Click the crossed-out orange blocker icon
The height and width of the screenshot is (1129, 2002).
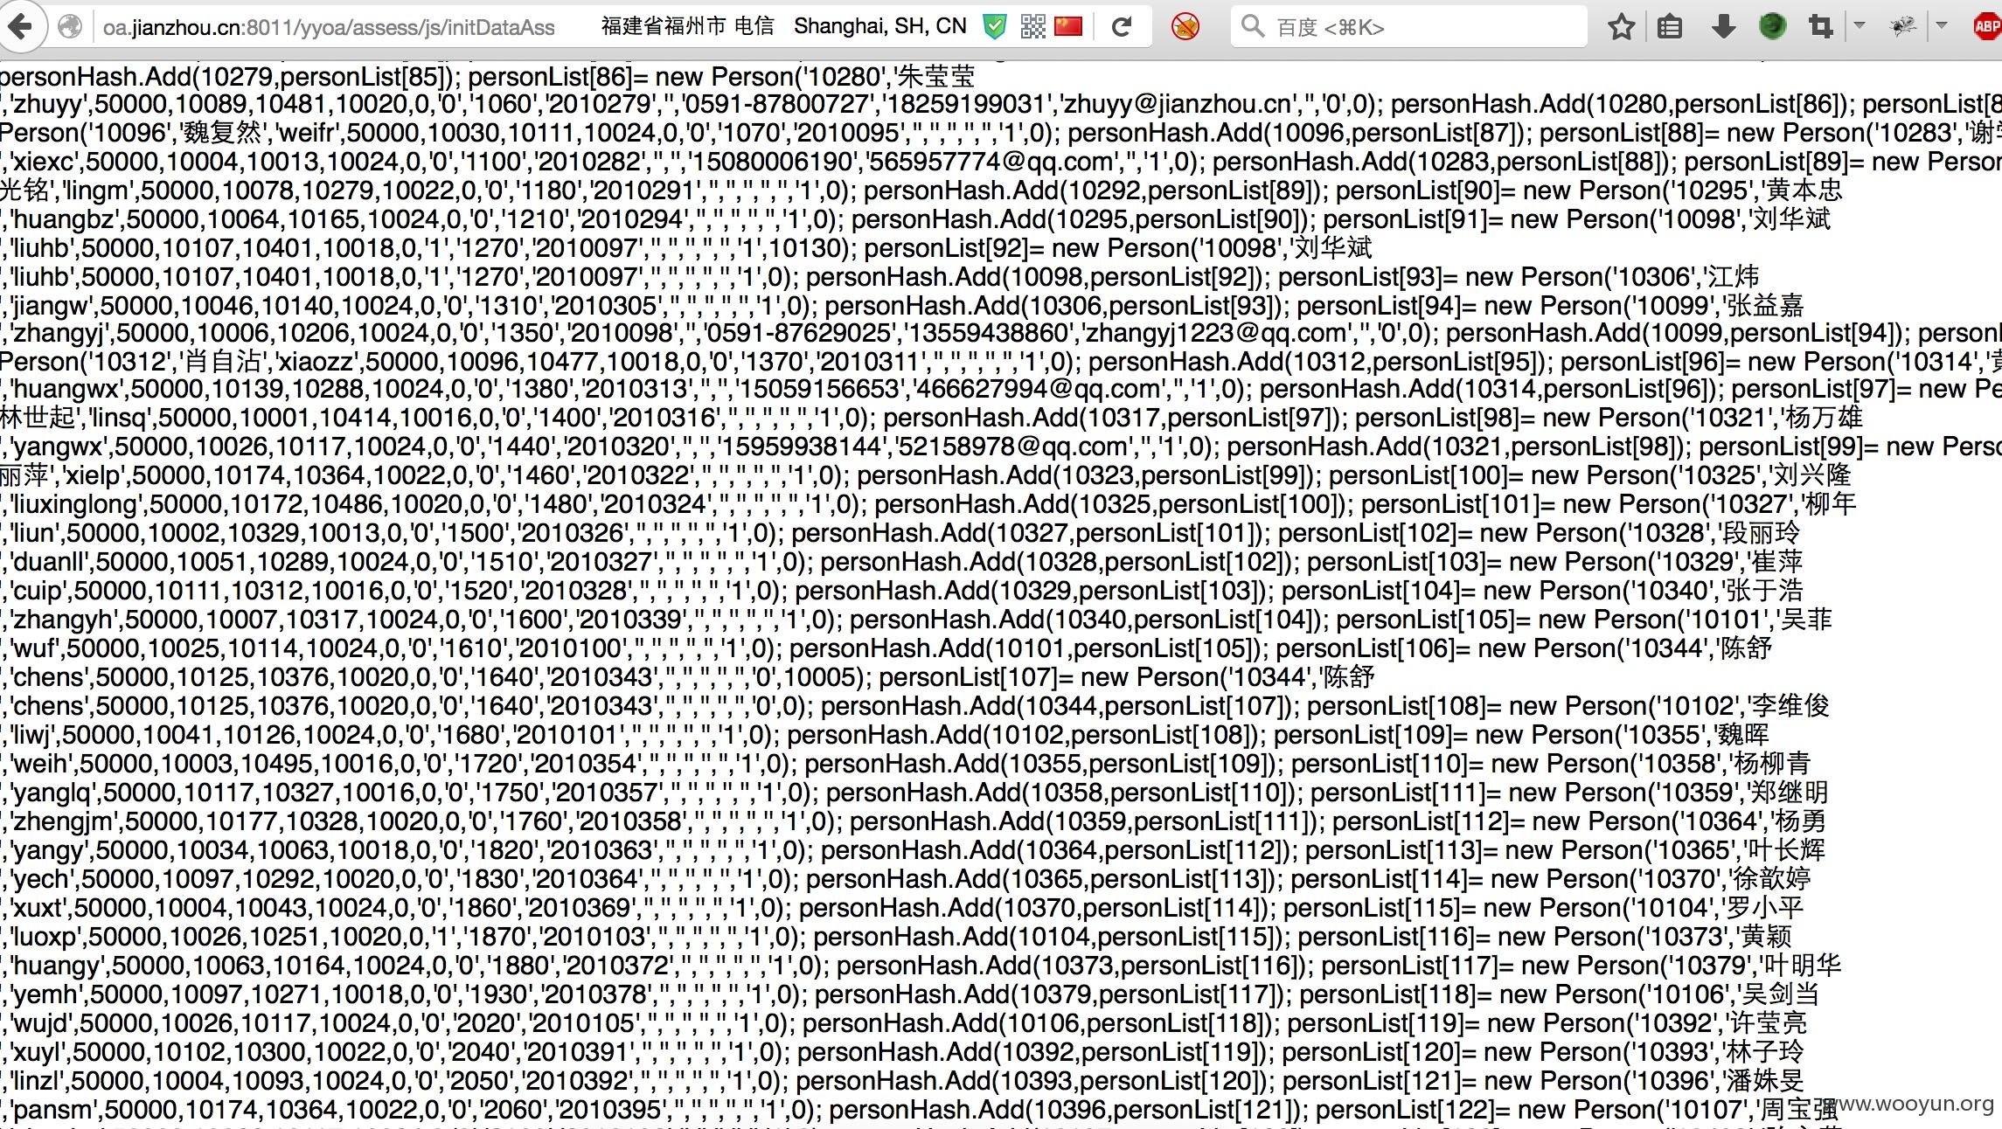(x=1185, y=27)
